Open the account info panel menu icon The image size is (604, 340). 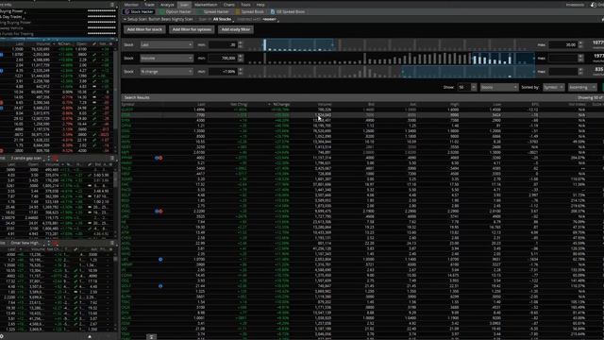click(x=112, y=5)
